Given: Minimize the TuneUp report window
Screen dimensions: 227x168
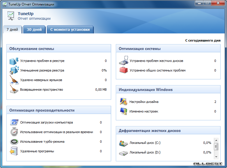Looking at the screenshot, I should (x=199, y=3).
